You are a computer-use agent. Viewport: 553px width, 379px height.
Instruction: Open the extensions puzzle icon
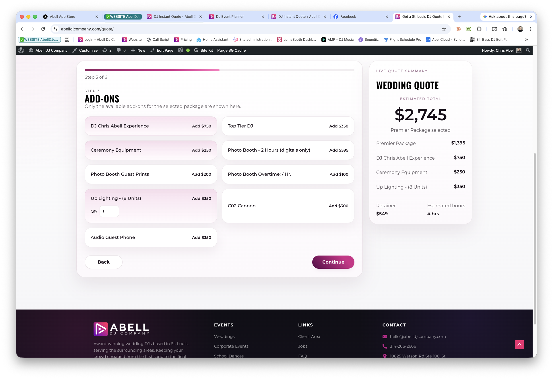click(x=479, y=29)
